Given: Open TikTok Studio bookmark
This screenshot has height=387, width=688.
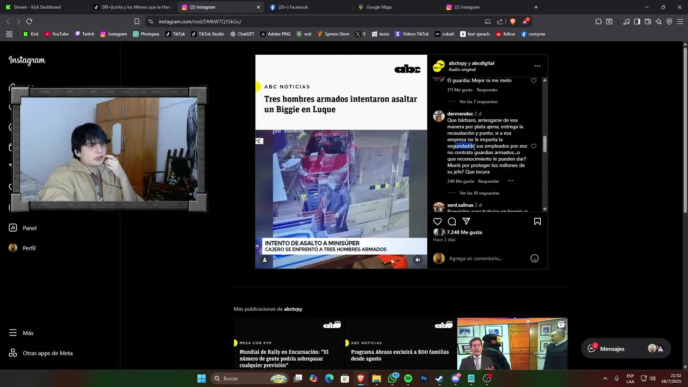Looking at the screenshot, I should coord(207,34).
